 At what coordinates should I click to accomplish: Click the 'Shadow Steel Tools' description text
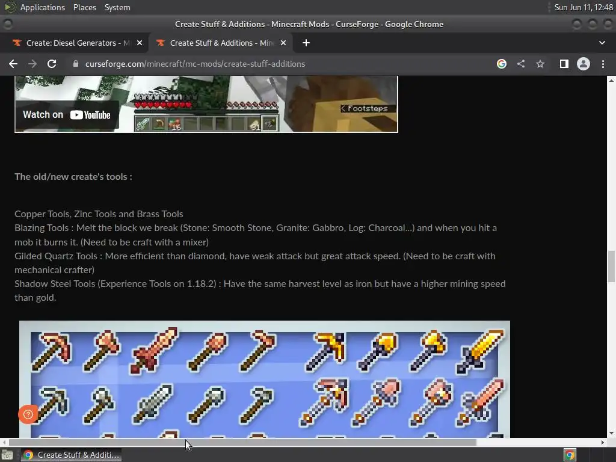(x=260, y=291)
